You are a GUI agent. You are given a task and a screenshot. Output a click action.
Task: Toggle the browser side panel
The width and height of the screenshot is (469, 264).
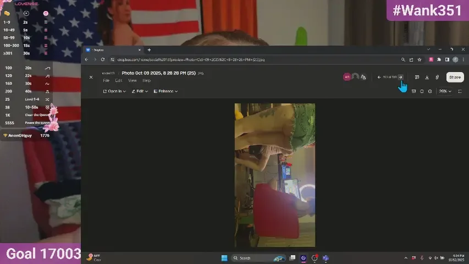(447, 59)
